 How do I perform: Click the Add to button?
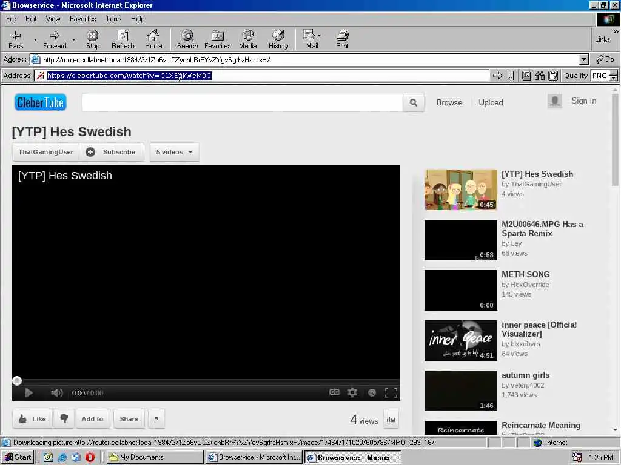92,419
